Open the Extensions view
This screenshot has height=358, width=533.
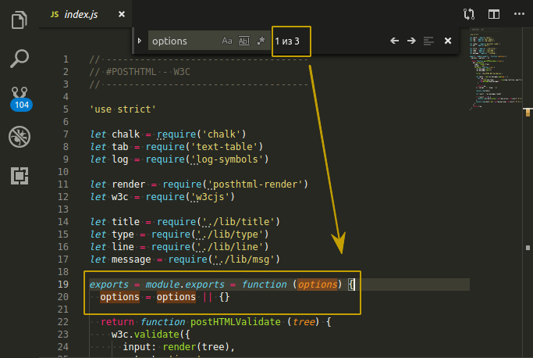pos(20,176)
